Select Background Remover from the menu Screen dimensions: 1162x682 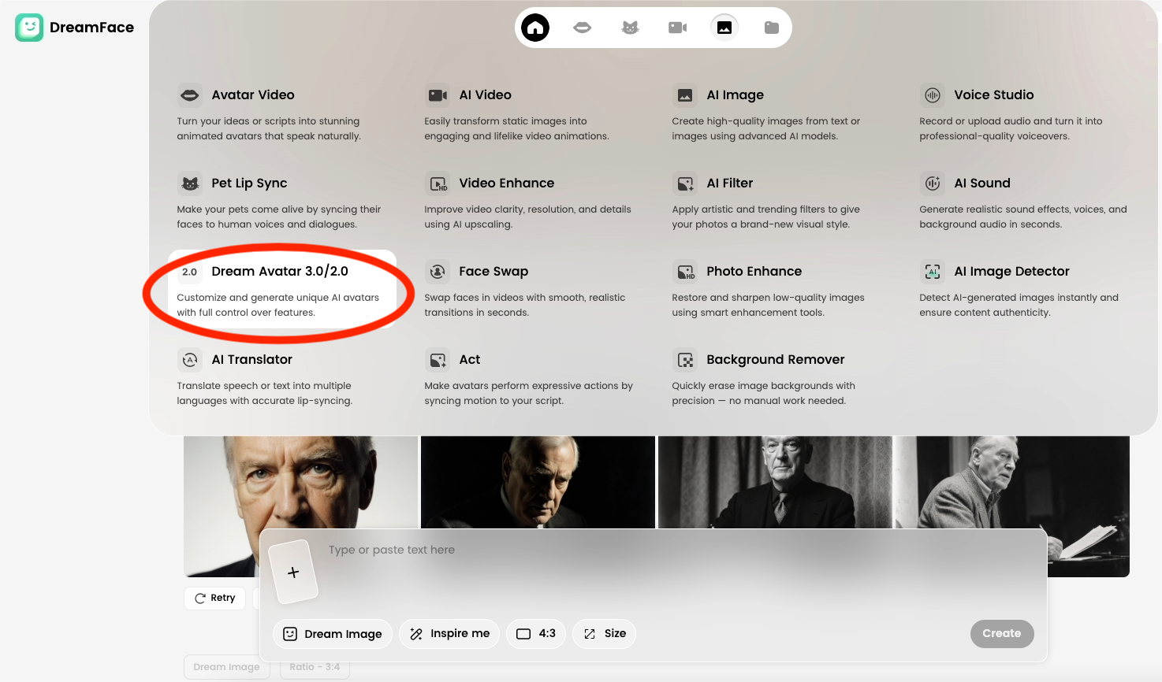(x=775, y=360)
